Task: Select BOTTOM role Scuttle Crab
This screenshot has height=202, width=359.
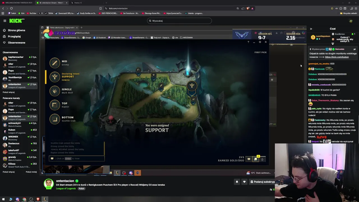Action: [x=65, y=119]
